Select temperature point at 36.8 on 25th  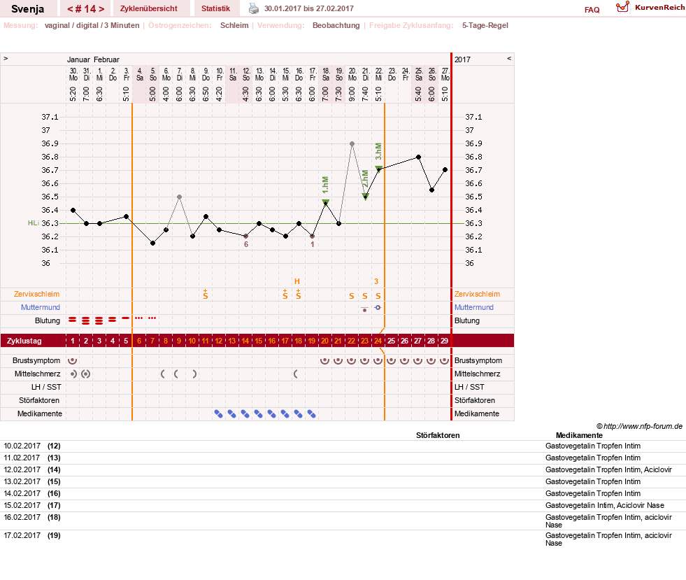point(419,157)
